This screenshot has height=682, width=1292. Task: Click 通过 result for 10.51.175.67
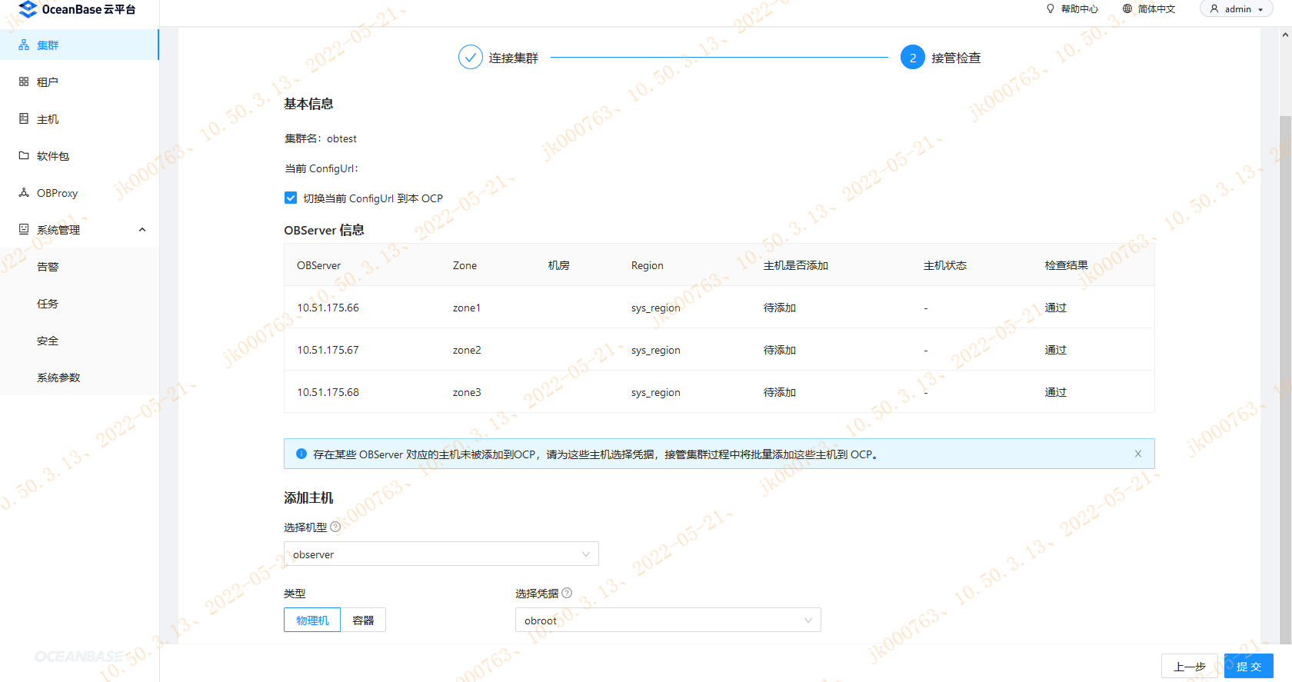[x=1056, y=350]
